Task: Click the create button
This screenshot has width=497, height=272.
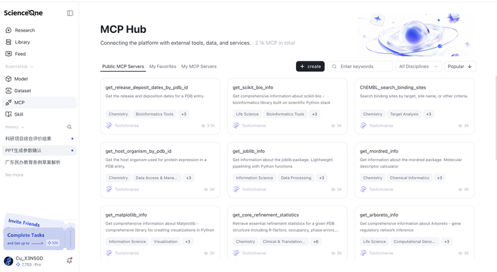Action: click(311, 66)
